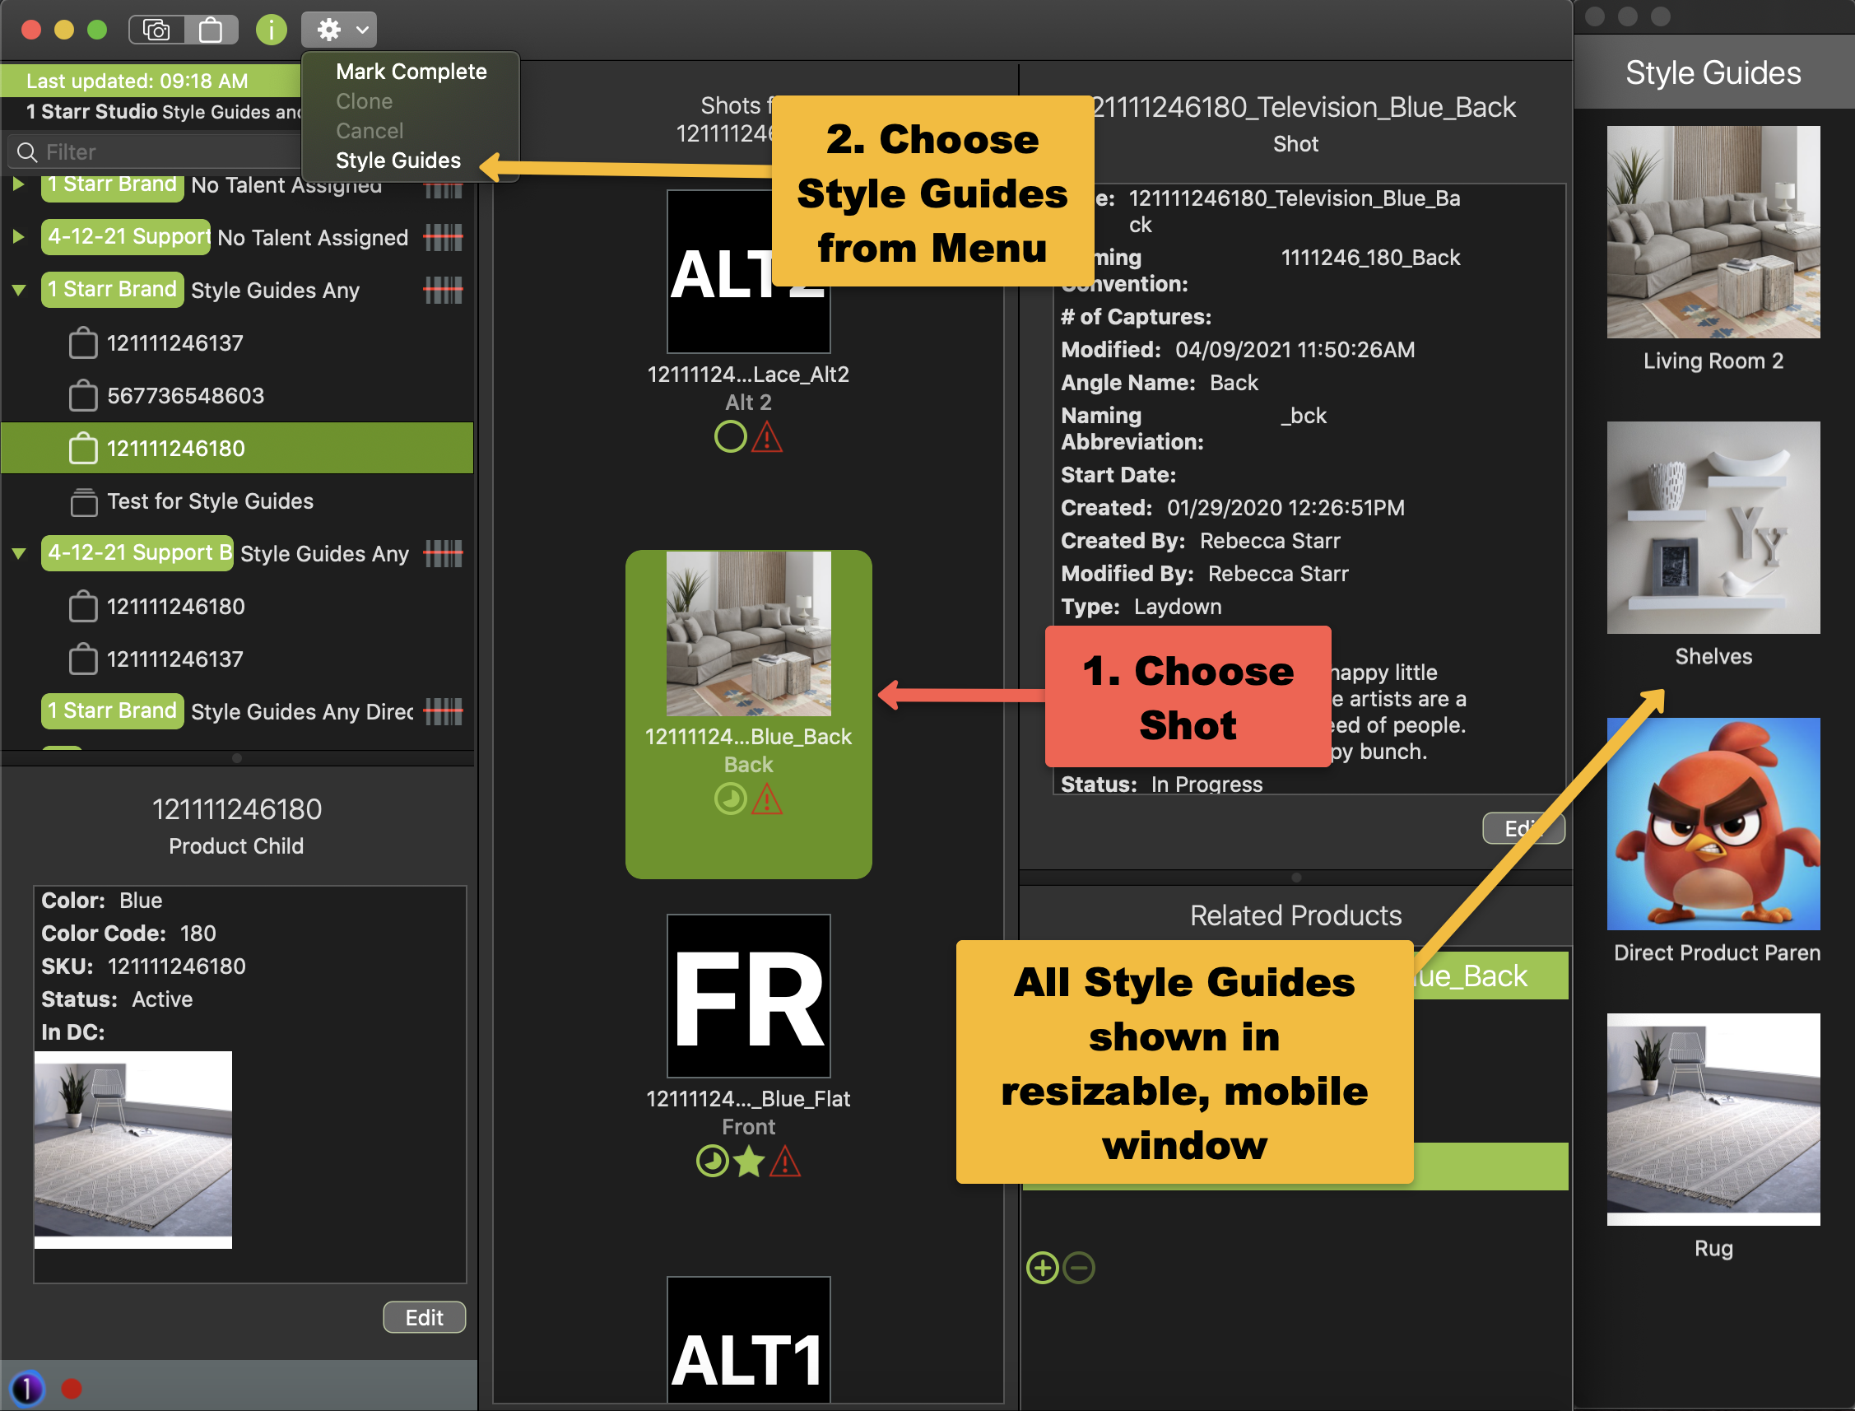
Task: Click the warning triangle under Lace_Alt2 shot
Action: pos(767,438)
